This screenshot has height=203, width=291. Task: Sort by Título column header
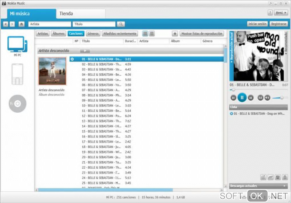[x=101, y=41]
